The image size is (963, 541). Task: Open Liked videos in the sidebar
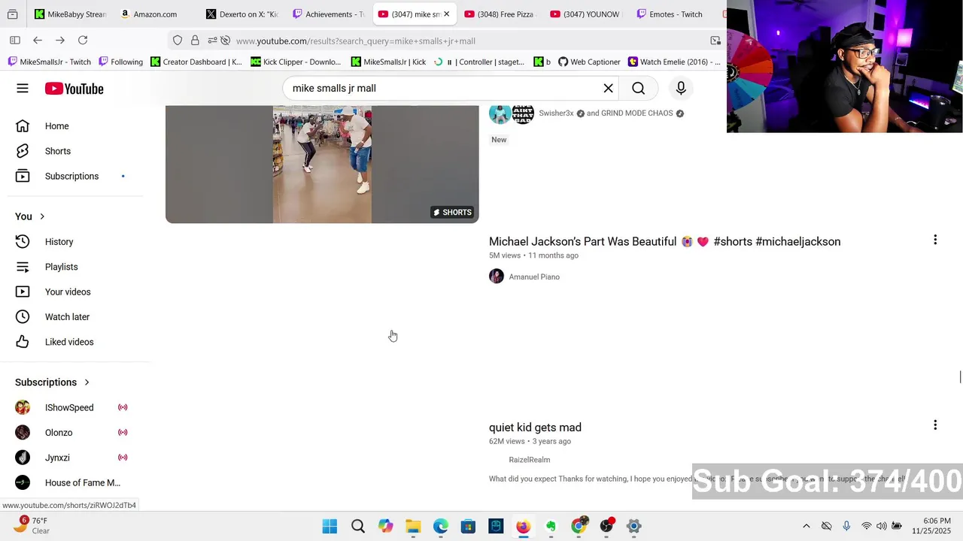pos(75,342)
